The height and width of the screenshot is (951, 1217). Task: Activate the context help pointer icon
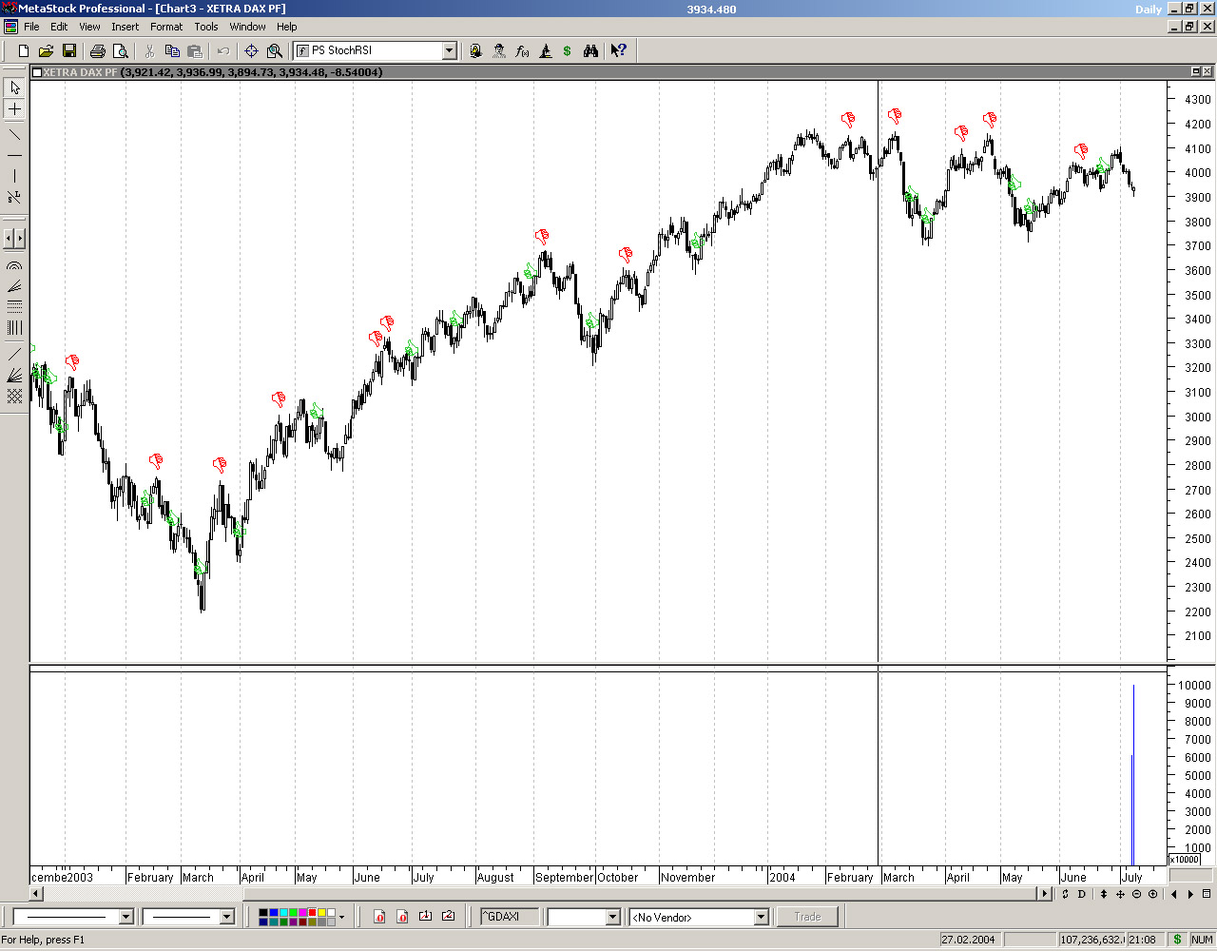click(619, 50)
